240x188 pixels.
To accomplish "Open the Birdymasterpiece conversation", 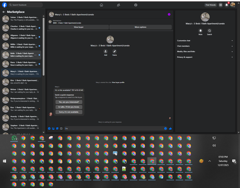I will (x=21, y=100).
